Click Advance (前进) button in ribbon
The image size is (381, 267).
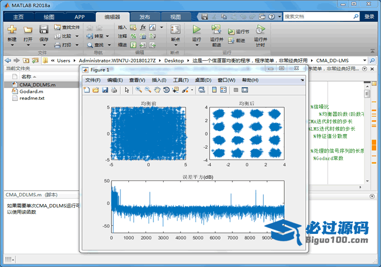pos(237,41)
